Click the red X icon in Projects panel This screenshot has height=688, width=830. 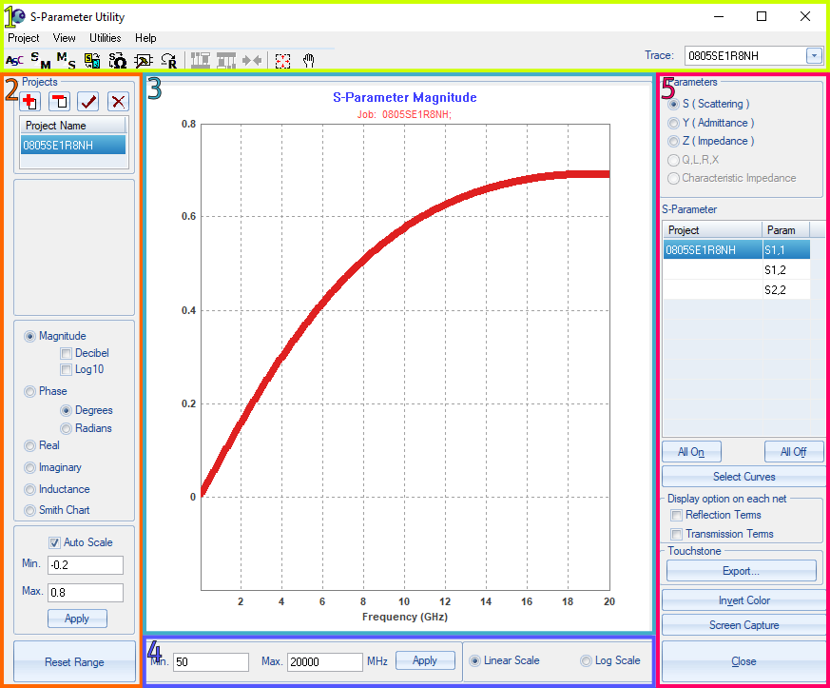pos(118,102)
